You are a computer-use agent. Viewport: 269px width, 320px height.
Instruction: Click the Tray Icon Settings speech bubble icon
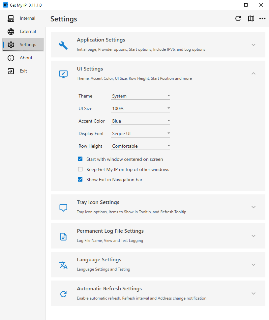coord(63,208)
